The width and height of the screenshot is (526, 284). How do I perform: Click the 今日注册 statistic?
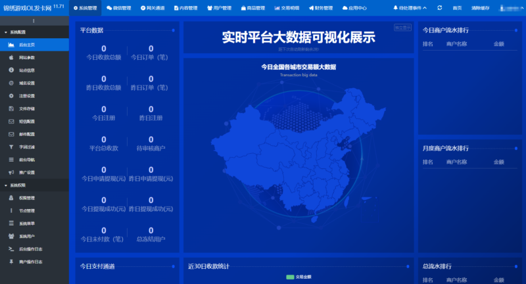[104, 113]
